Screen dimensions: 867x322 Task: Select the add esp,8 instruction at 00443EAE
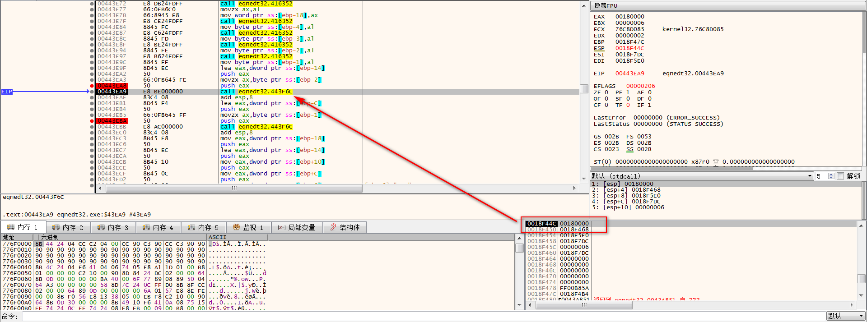(236, 97)
